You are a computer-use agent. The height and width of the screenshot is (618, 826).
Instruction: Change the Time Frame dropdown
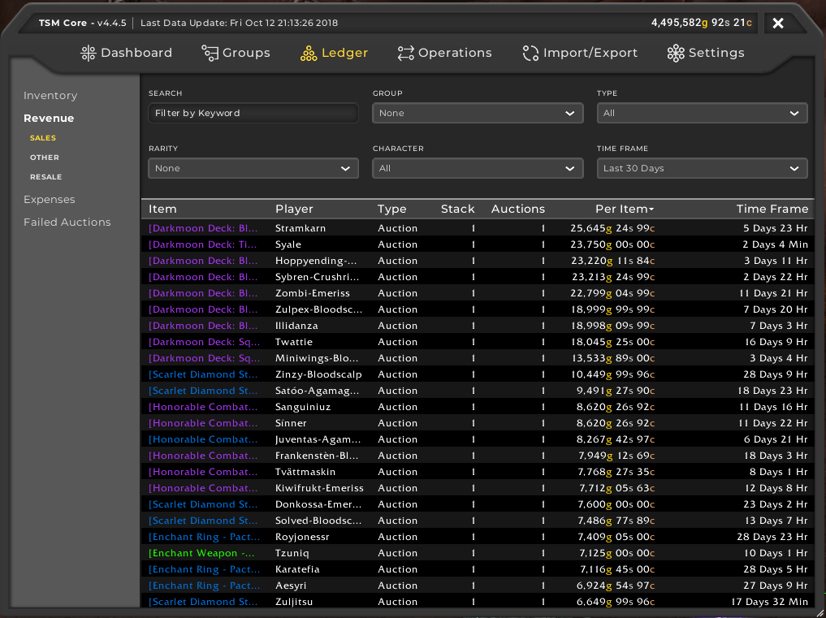pyautogui.click(x=702, y=168)
